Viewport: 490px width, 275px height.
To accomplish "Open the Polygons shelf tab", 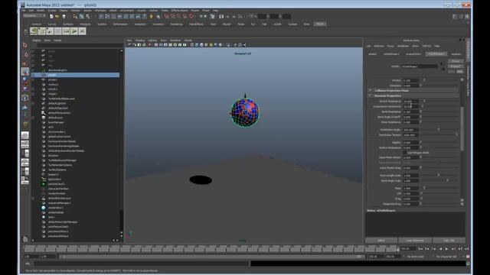I will [x=85, y=24].
